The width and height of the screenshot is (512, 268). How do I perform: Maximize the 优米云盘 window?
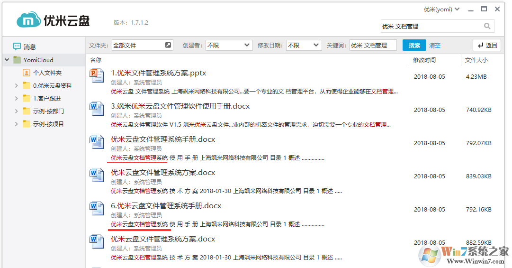pos(484,9)
